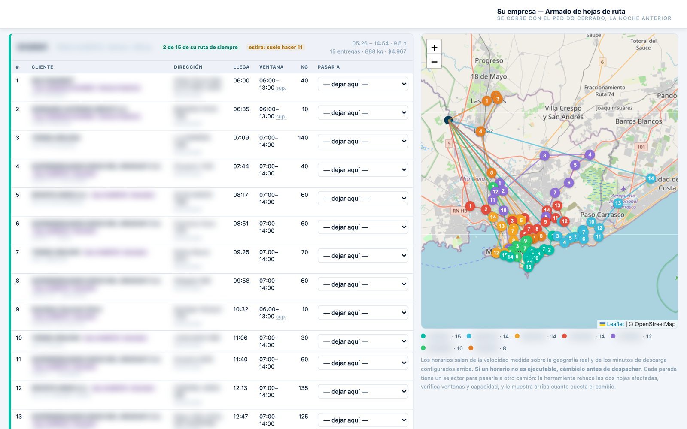Open the 'Pasar a' dropdown for stop 1
This screenshot has height=429, width=687.
363,84
